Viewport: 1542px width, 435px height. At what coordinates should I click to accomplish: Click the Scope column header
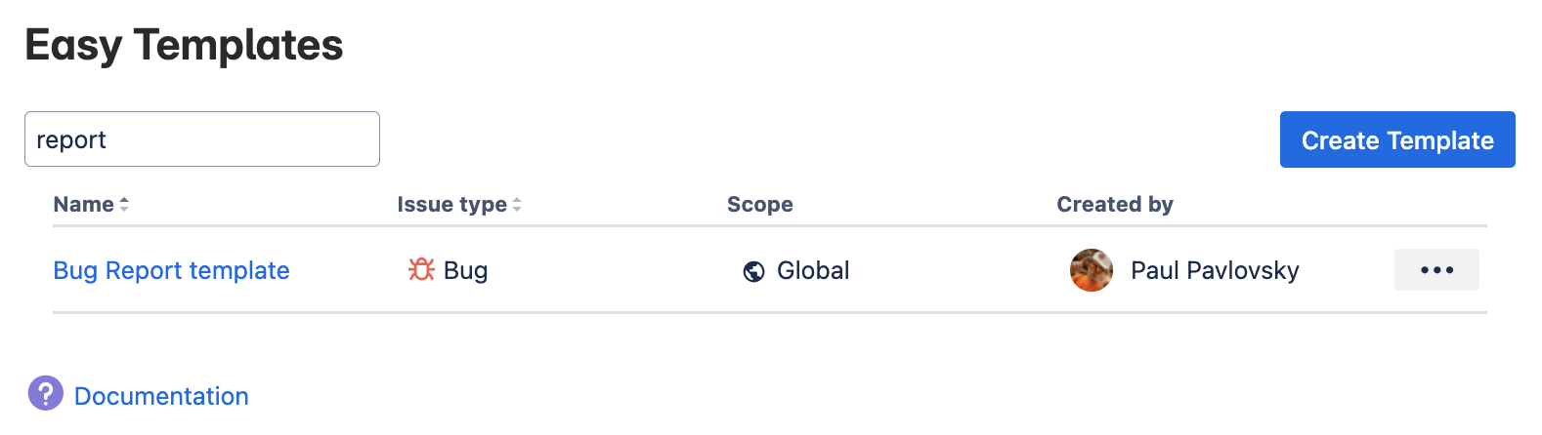pos(759,205)
